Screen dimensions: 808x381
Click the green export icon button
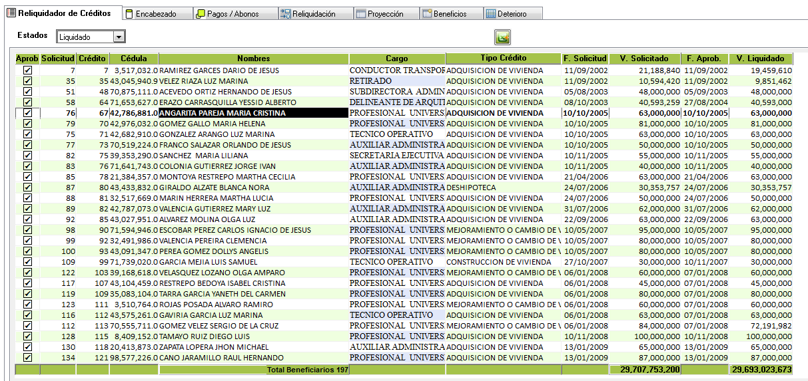click(502, 37)
